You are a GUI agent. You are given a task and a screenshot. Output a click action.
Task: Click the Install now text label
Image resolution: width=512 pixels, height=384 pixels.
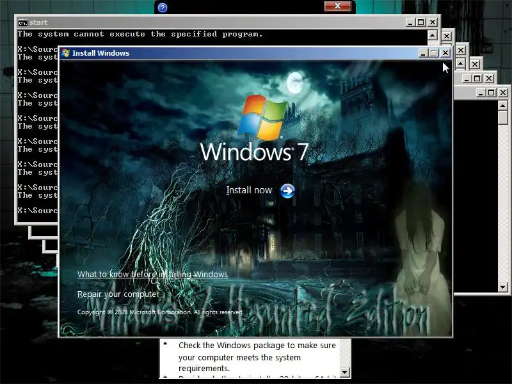click(249, 190)
